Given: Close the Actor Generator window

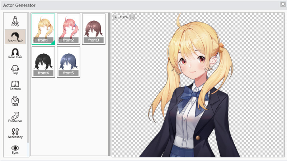Looking at the screenshot, I should click(283, 4).
